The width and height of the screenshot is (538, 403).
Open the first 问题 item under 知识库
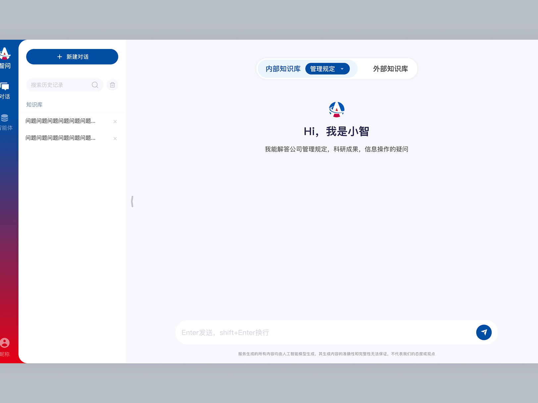(61, 121)
